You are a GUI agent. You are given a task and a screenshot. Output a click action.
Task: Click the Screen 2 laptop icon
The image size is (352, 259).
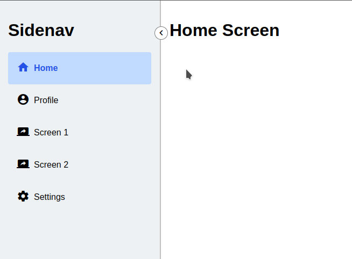click(23, 164)
